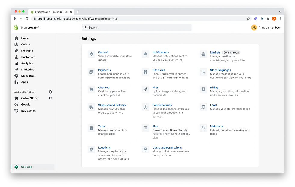Click the Shopify bag logo

(x=16, y=27)
